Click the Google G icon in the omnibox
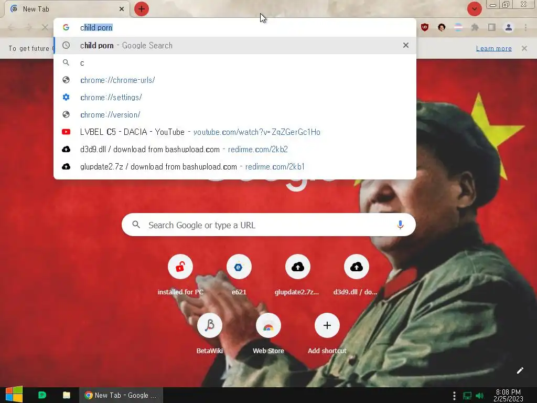 point(66,27)
